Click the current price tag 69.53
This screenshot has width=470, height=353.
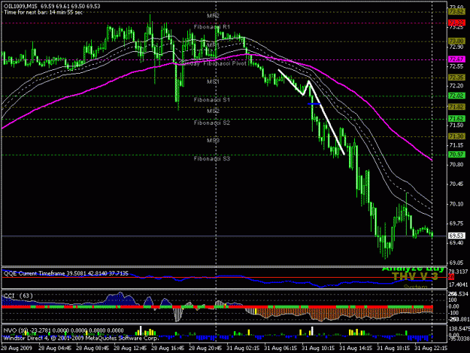tap(456, 236)
